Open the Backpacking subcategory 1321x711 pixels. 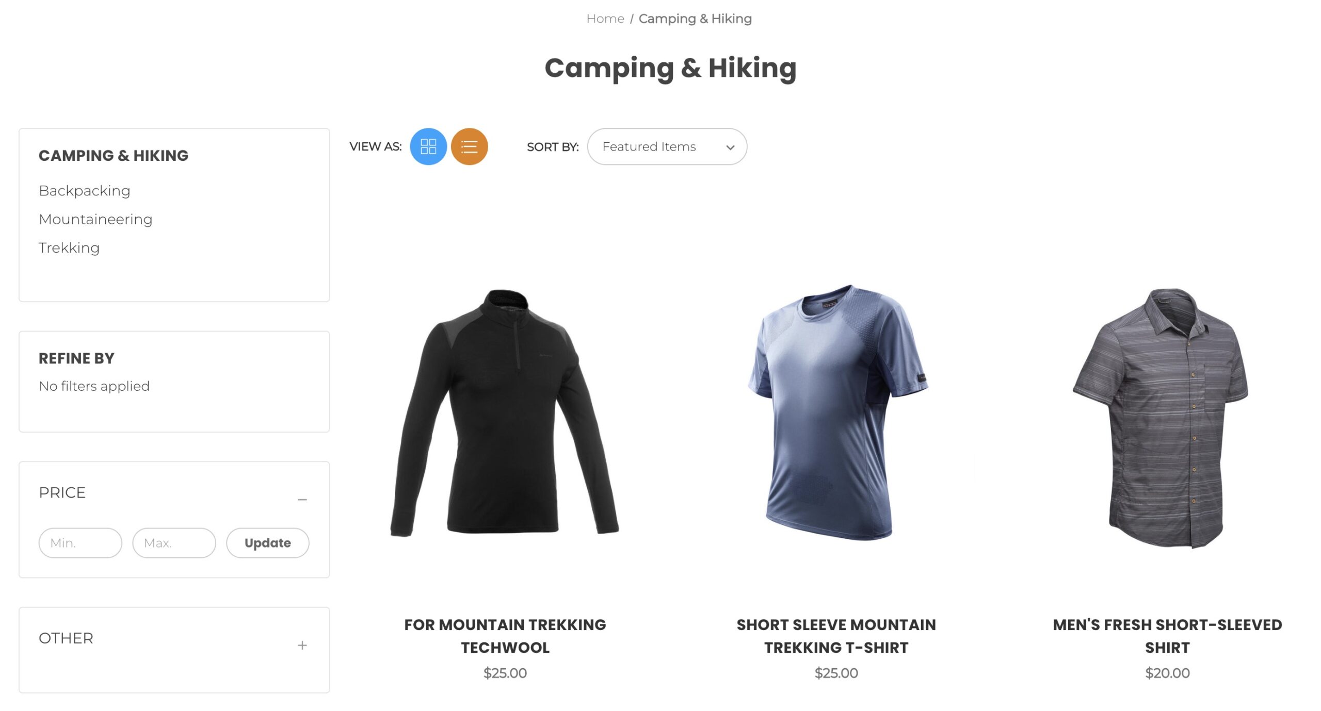(x=85, y=190)
